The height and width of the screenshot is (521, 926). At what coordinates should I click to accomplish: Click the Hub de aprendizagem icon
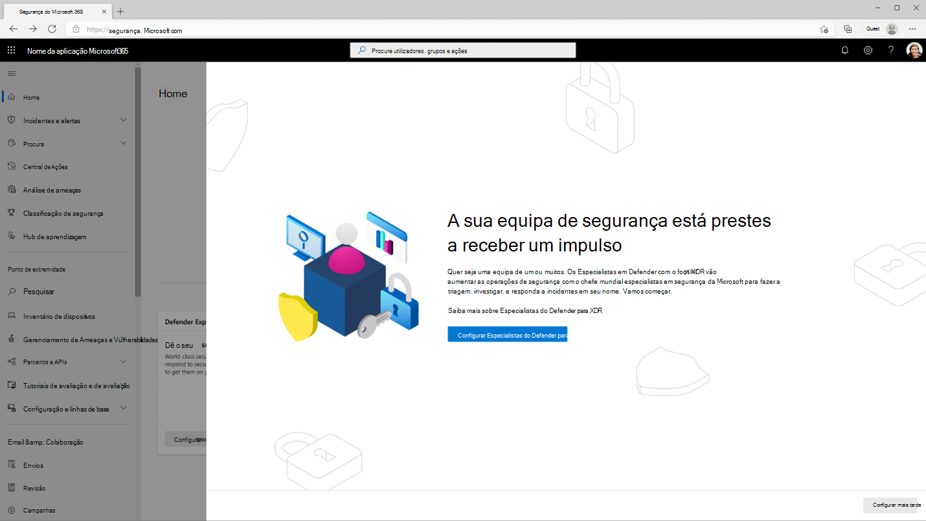11,237
